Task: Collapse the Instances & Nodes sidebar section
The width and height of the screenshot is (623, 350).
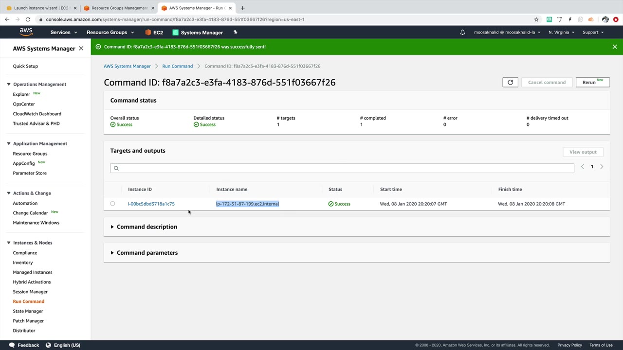Action: (8, 243)
